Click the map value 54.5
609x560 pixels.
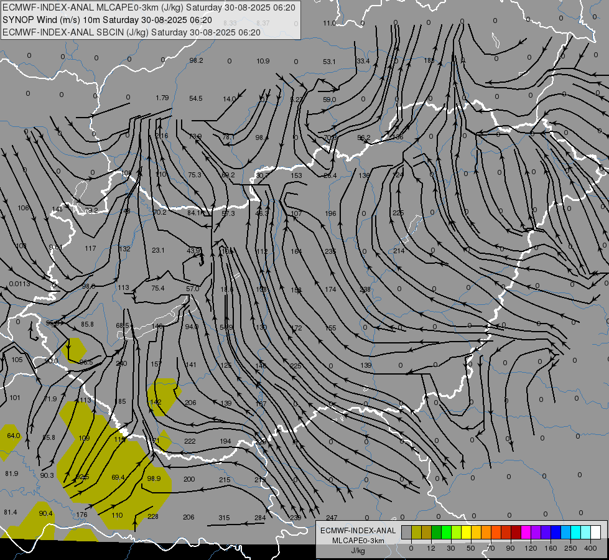196,98
